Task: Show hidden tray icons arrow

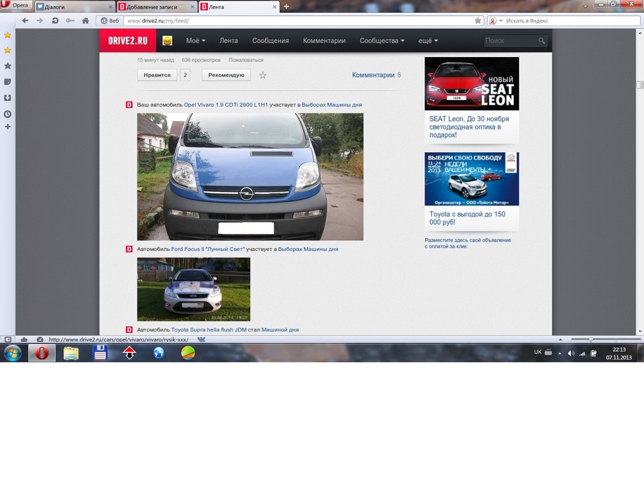Action: pos(559,354)
